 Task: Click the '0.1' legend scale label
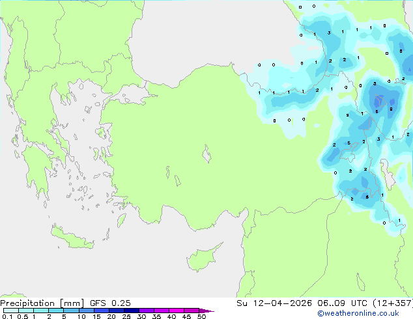(7, 316)
